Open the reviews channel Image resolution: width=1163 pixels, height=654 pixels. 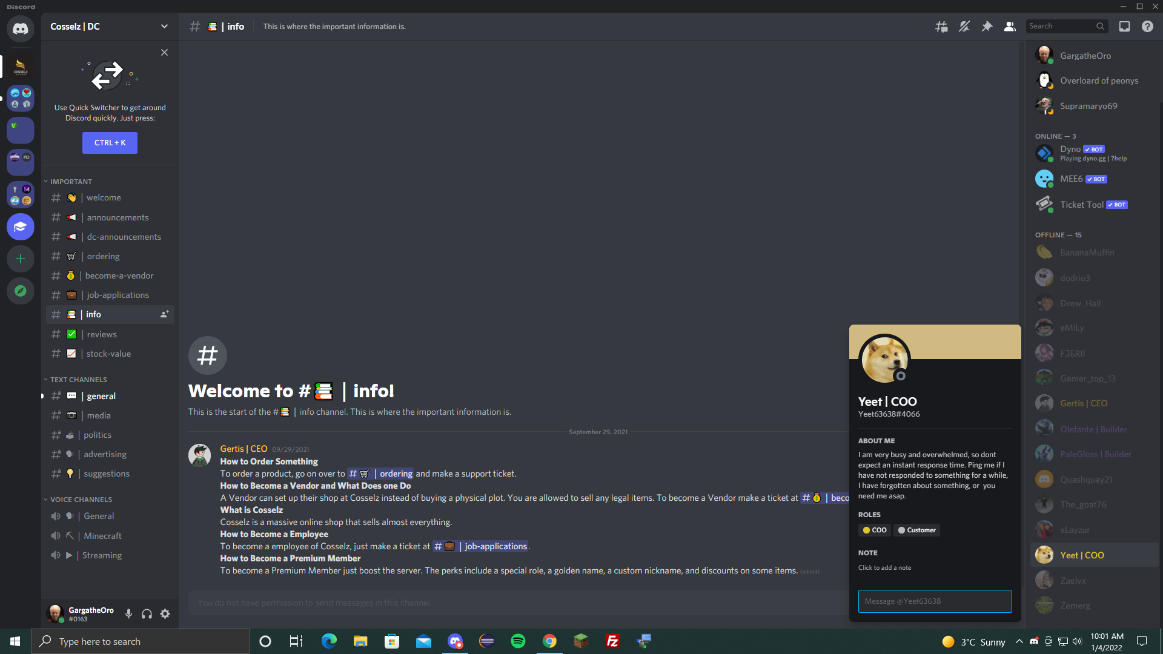110,334
